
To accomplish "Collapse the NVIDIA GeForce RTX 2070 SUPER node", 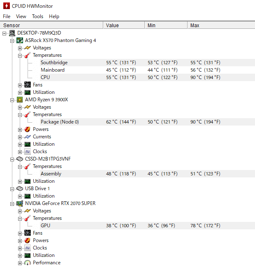I will click(x=12, y=204).
